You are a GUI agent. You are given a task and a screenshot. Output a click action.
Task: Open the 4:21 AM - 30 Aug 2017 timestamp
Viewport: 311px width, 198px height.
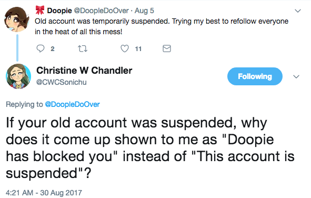click(x=44, y=193)
